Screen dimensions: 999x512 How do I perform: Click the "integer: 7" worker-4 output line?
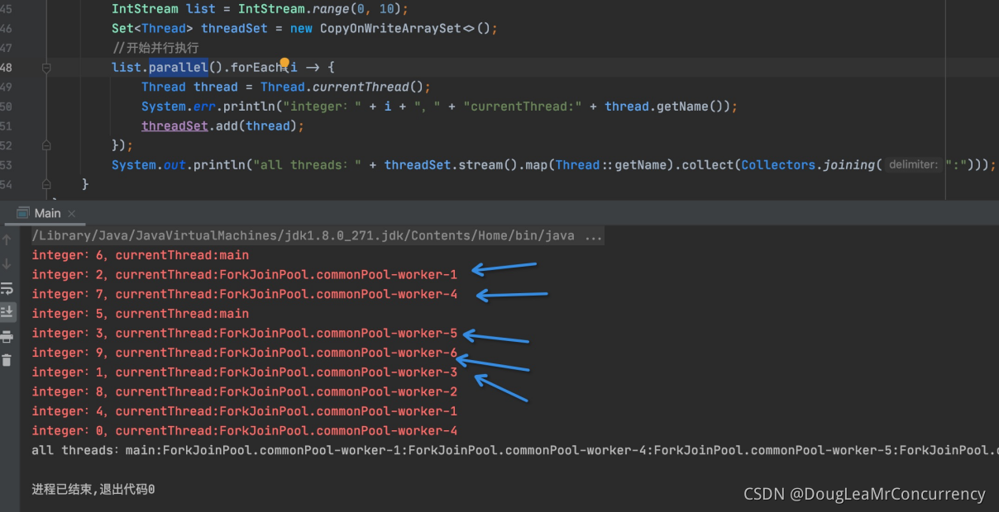(244, 294)
